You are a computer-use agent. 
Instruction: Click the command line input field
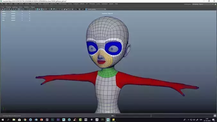tap(133, 116)
